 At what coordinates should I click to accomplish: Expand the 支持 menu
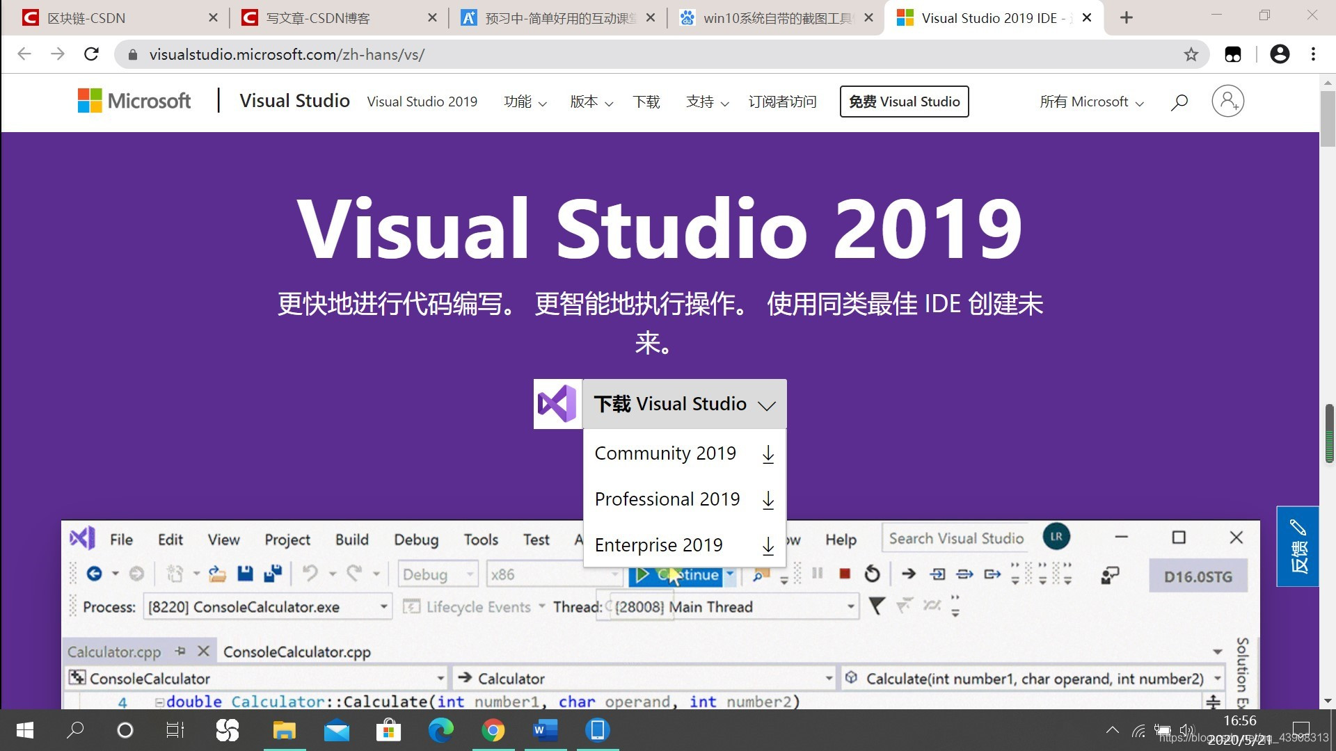point(708,102)
